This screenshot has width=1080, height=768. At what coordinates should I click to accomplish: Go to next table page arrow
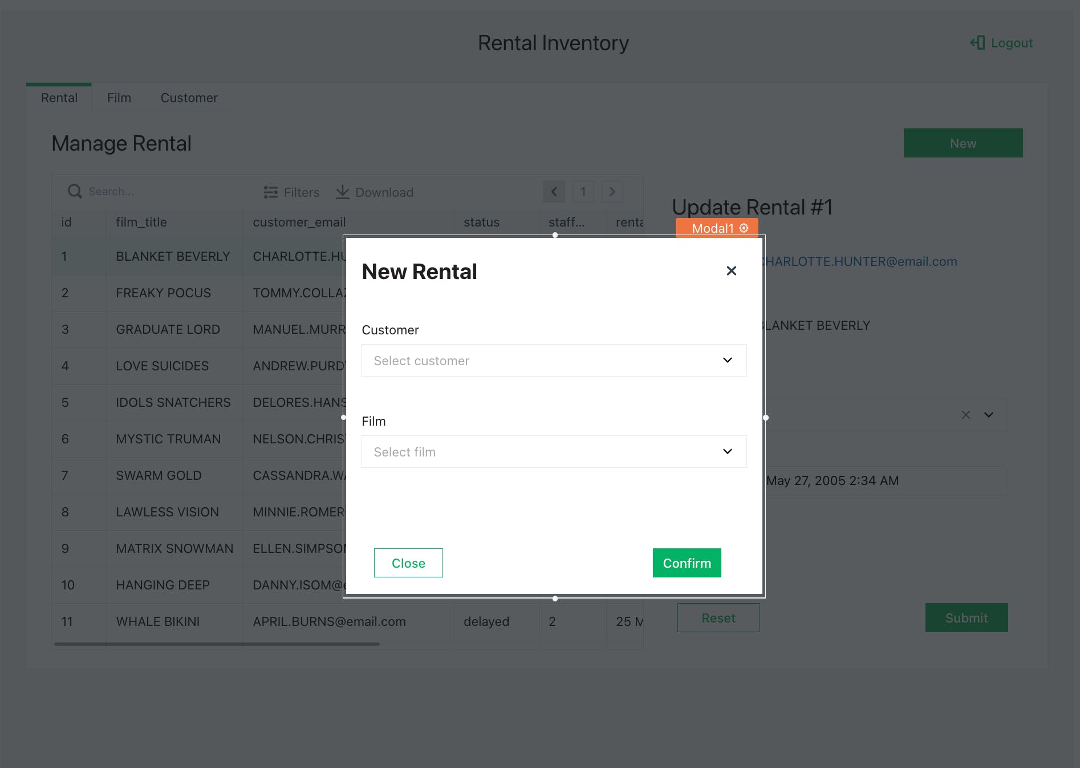(612, 192)
